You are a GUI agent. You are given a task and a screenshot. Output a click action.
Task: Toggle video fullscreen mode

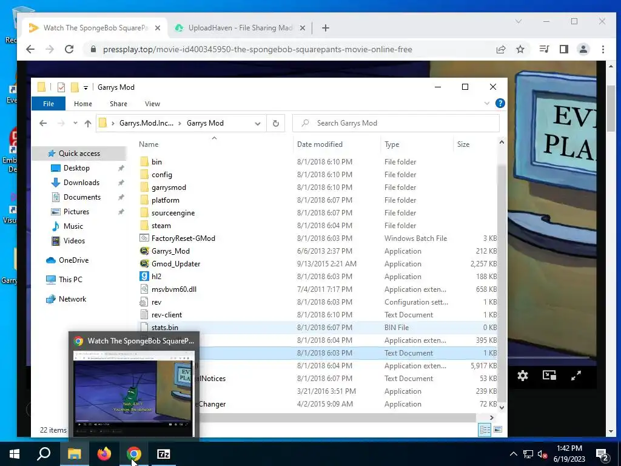point(576,375)
